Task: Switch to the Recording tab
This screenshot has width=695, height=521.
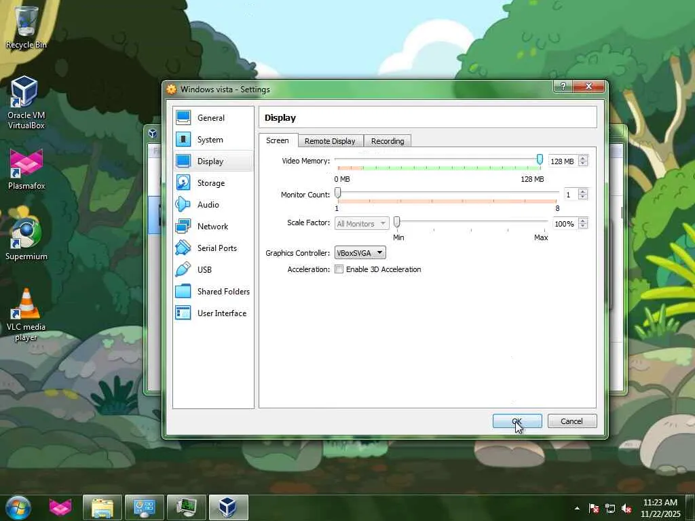Action: coord(388,141)
